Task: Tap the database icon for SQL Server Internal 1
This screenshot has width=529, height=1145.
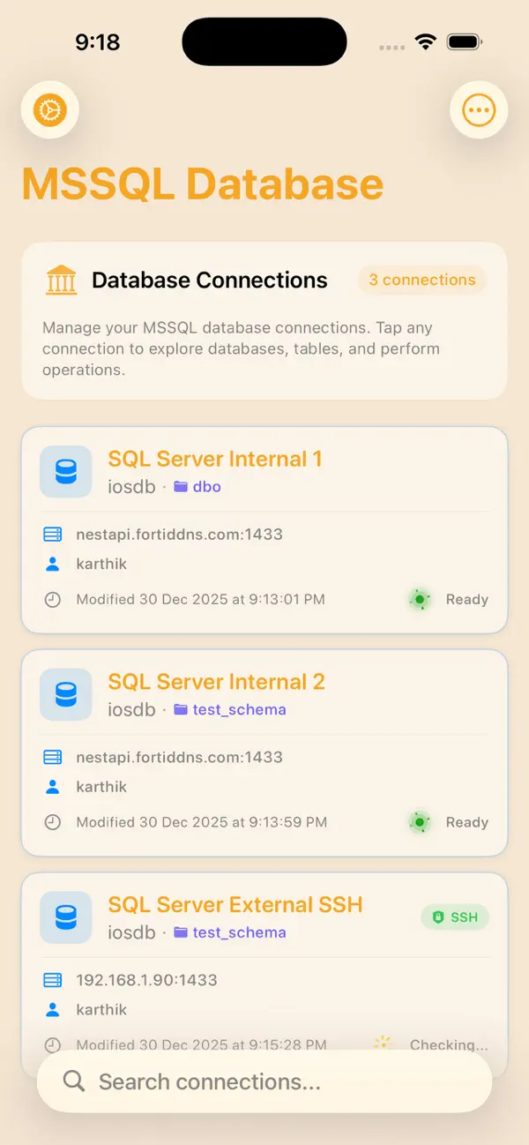Action: (x=65, y=471)
